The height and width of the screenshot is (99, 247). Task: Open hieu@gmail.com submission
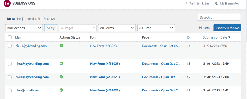(28, 90)
